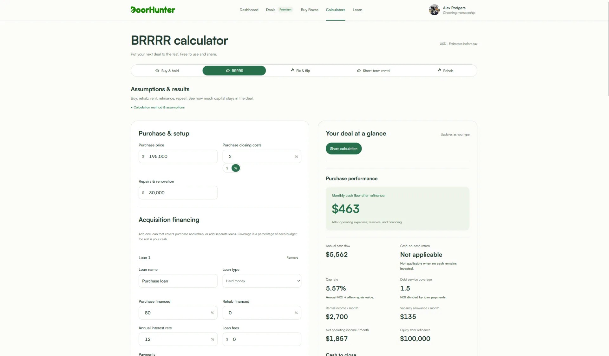Click the hammer icon in Fix & flip tab

(x=292, y=70)
